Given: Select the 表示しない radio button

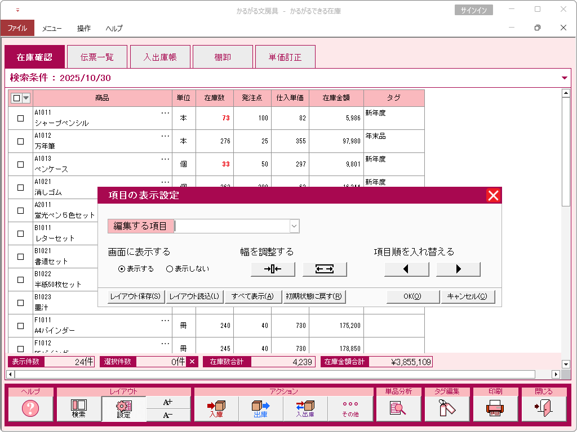Looking at the screenshot, I should point(170,269).
